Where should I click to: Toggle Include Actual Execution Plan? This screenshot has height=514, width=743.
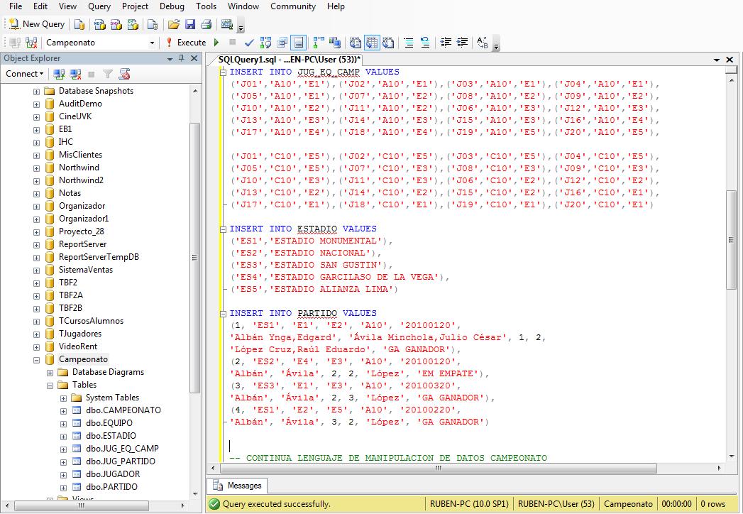[x=315, y=43]
